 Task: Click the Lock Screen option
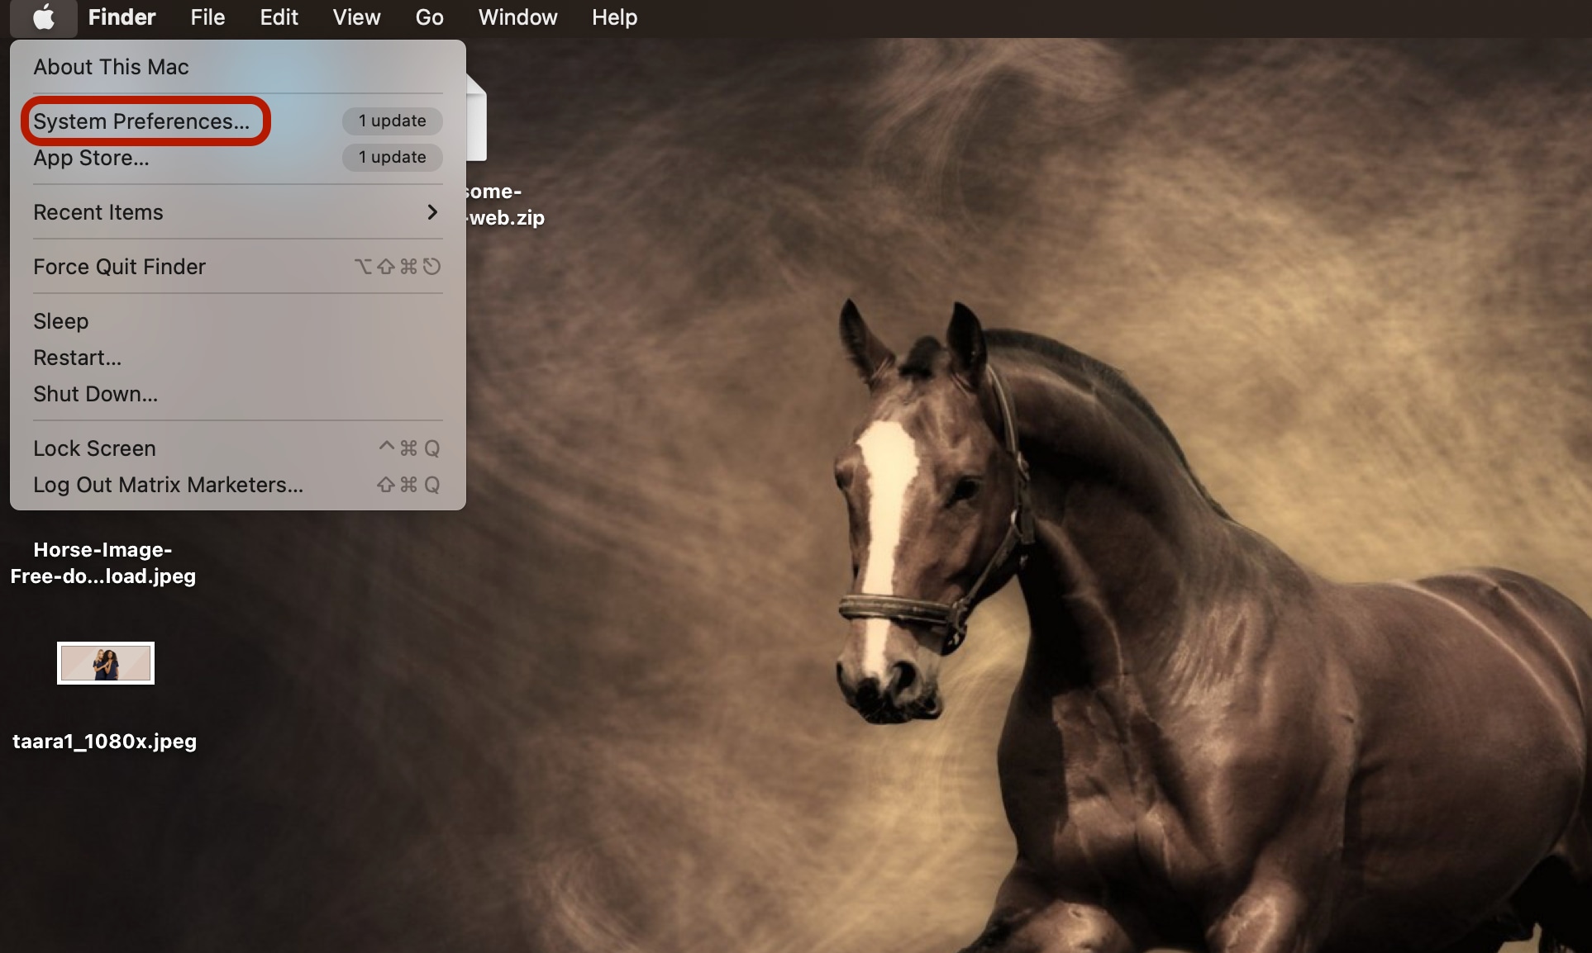coord(94,447)
